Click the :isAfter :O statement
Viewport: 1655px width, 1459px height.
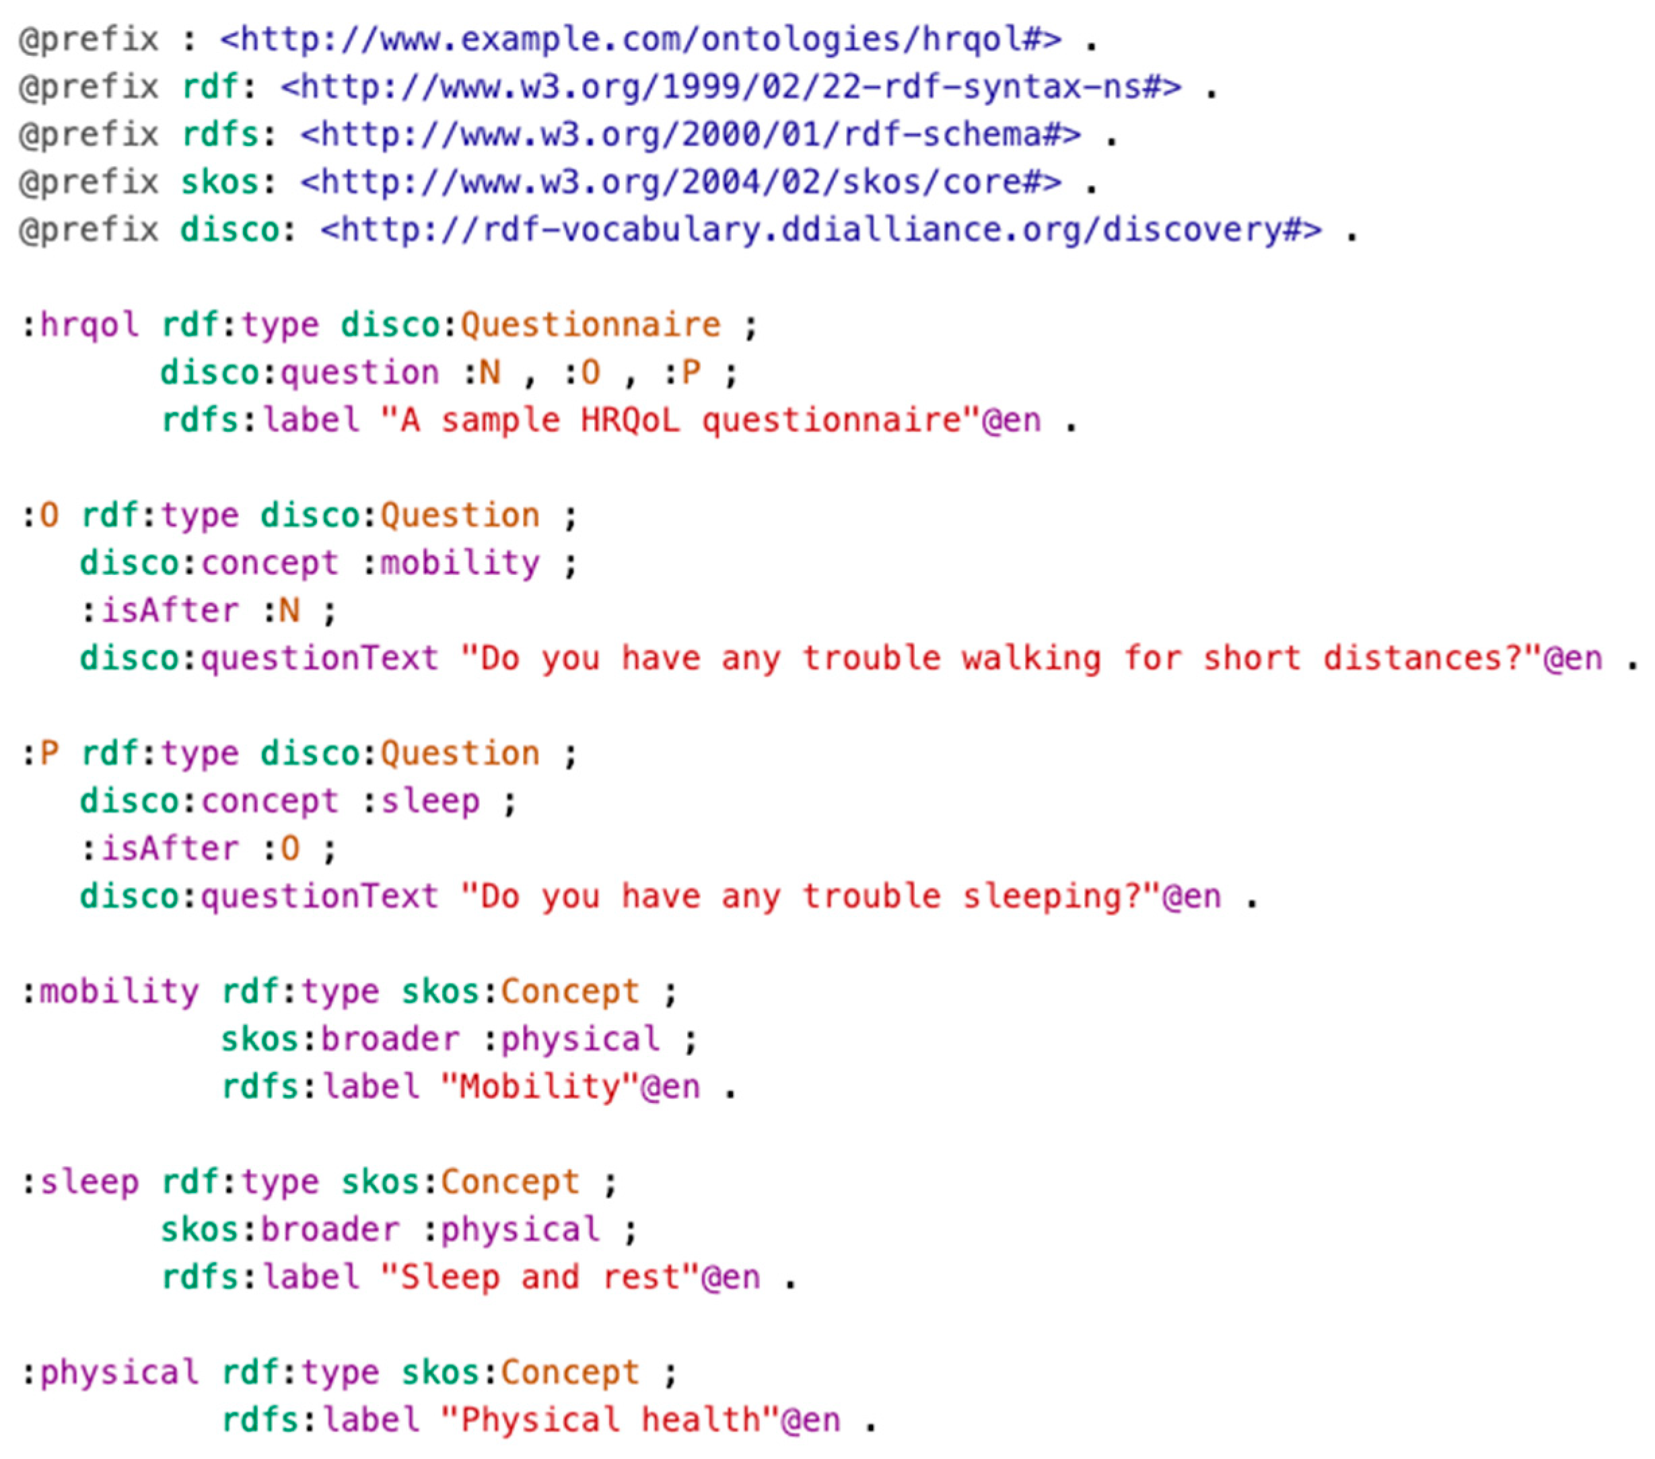coord(190,849)
